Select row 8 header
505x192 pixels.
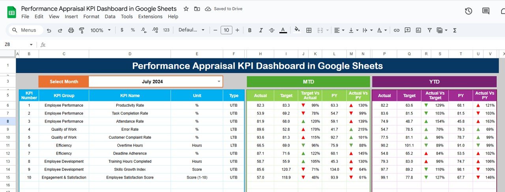point(8,121)
